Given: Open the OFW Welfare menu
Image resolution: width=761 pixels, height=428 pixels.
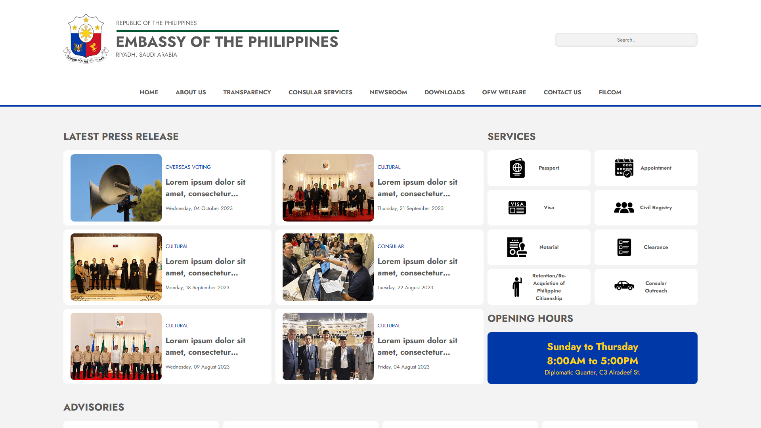Looking at the screenshot, I should [504, 92].
